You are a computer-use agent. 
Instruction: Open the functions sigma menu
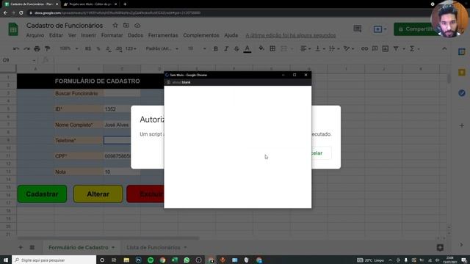pos(412,48)
